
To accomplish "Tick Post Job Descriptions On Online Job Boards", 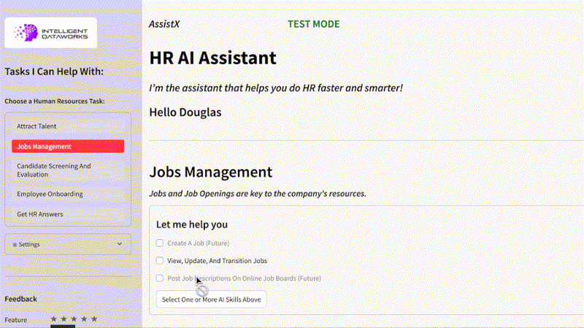I will pyautogui.click(x=160, y=278).
